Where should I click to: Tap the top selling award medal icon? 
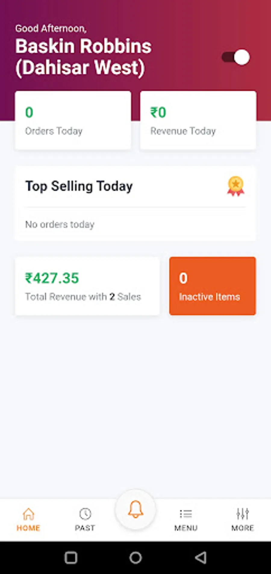point(236,186)
